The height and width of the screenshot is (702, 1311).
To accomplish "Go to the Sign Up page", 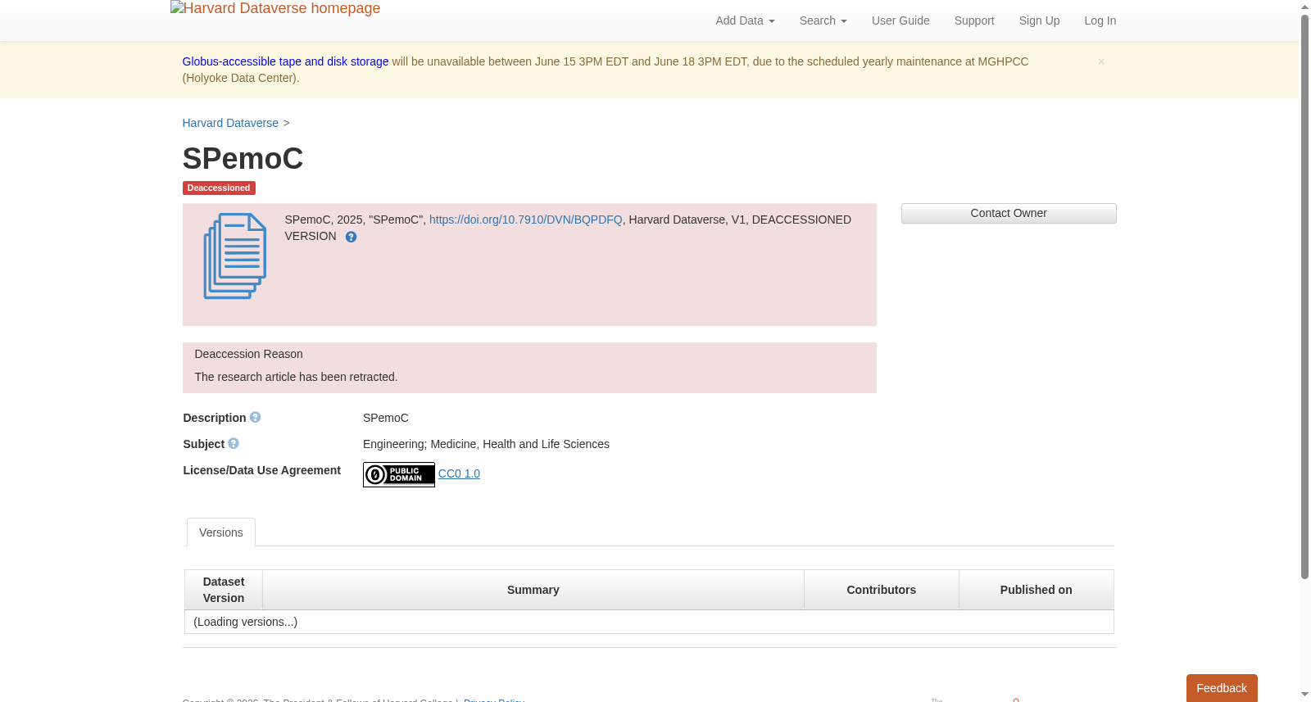I will (1039, 20).
